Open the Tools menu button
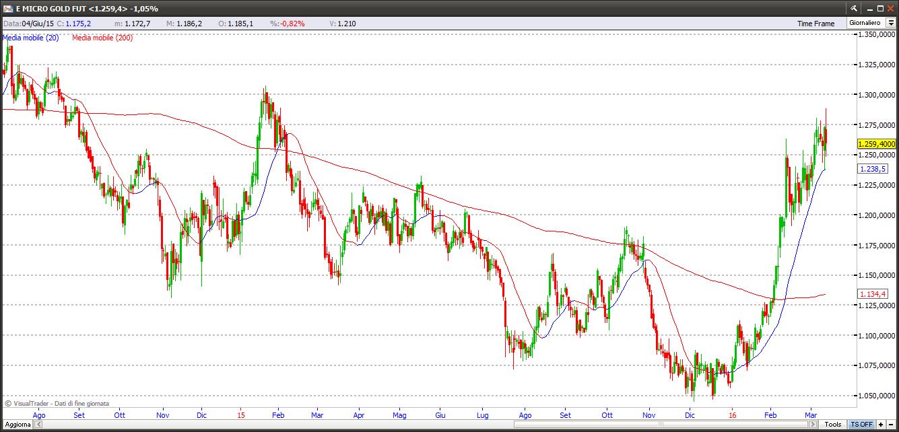899x432 pixels. point(833,425)
